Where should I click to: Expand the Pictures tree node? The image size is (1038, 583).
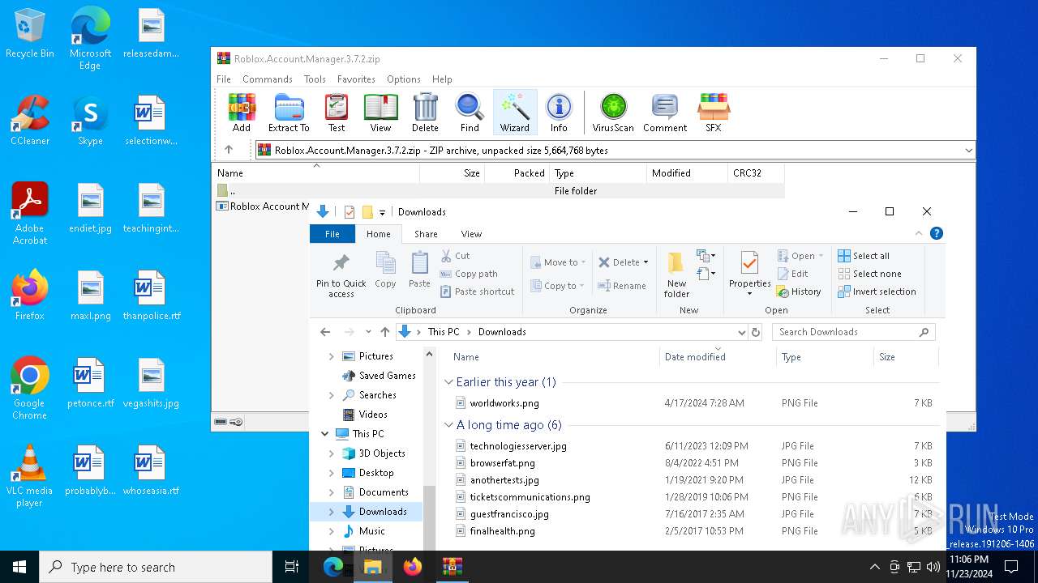[x=331, y=356]
